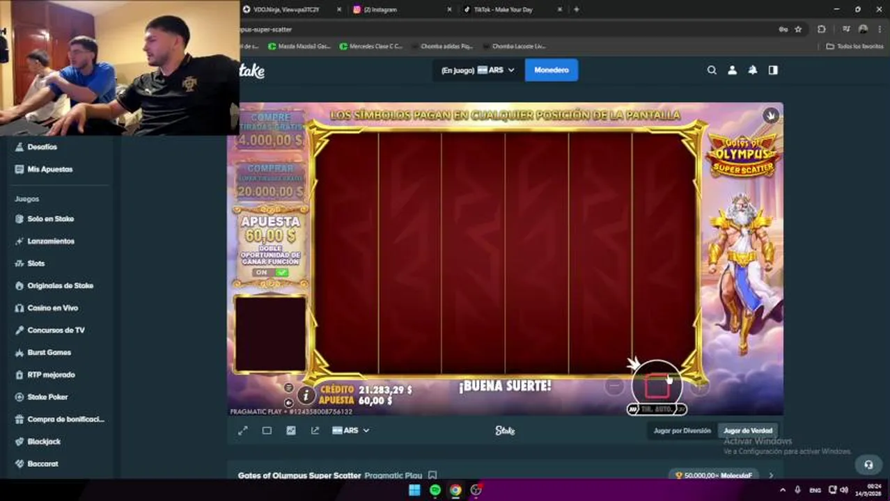
Task: Open Spotify from the taskbar
Action: [435, 490]
